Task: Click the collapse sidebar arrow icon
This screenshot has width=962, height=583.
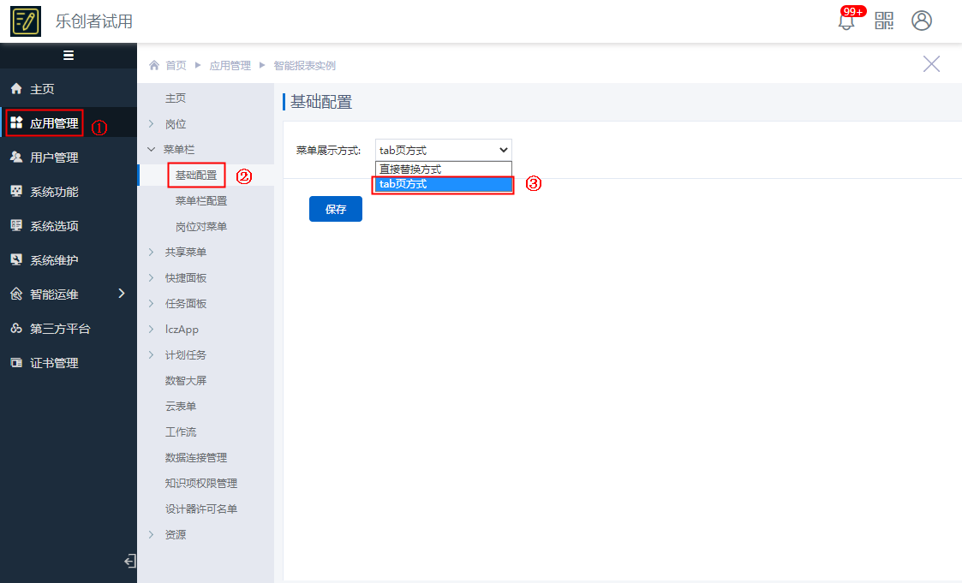Action: pos(129,562)
